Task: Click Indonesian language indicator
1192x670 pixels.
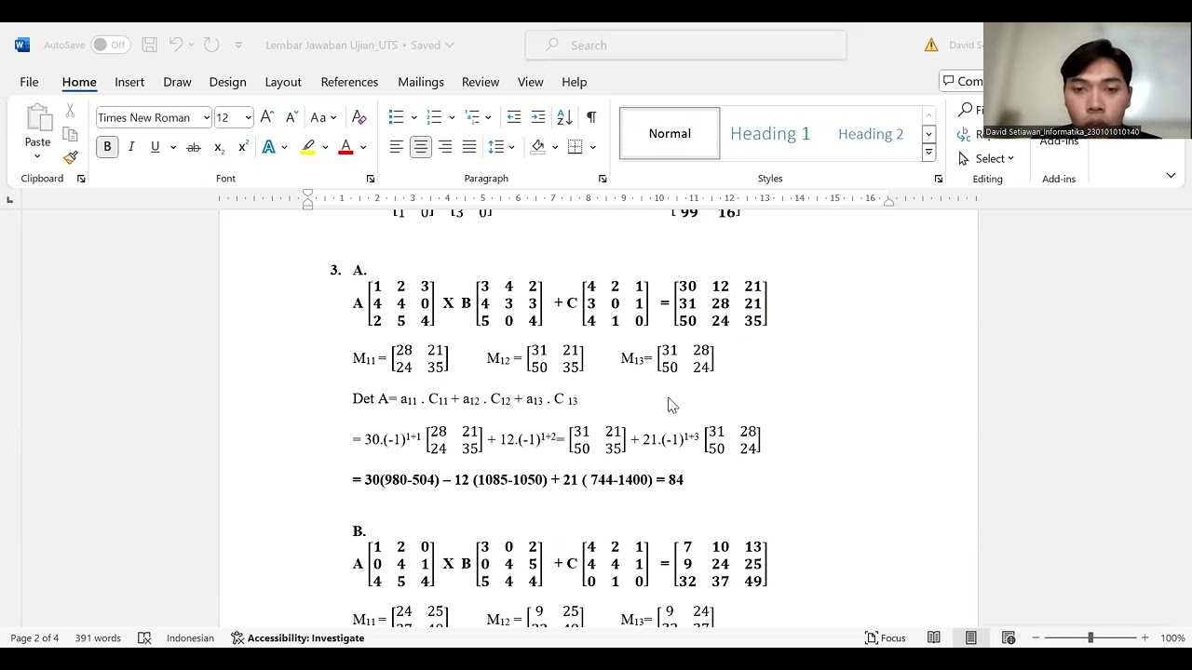Action: [x=190, y=637]
